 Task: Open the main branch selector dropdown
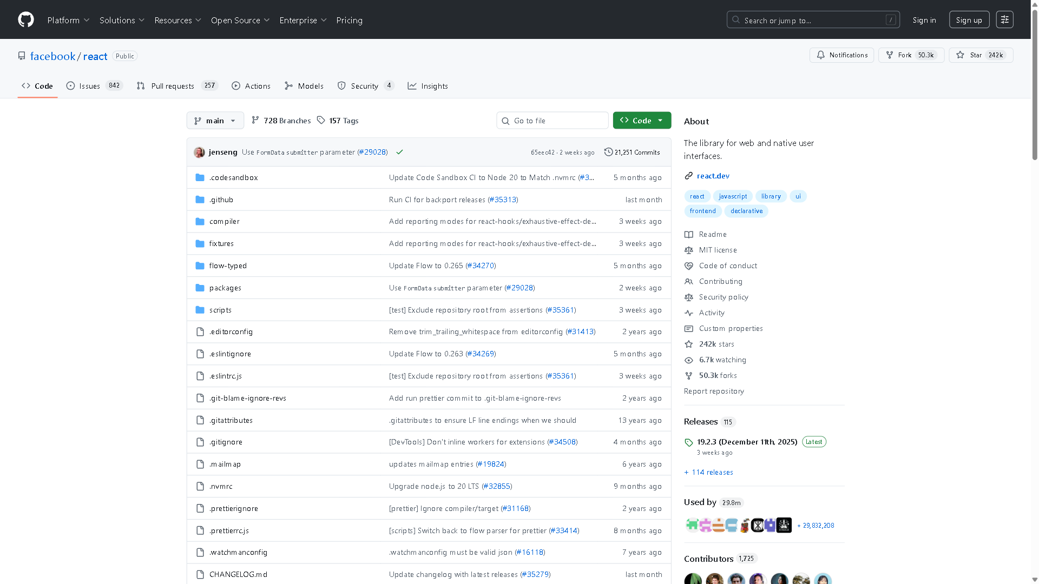[215, 120]
